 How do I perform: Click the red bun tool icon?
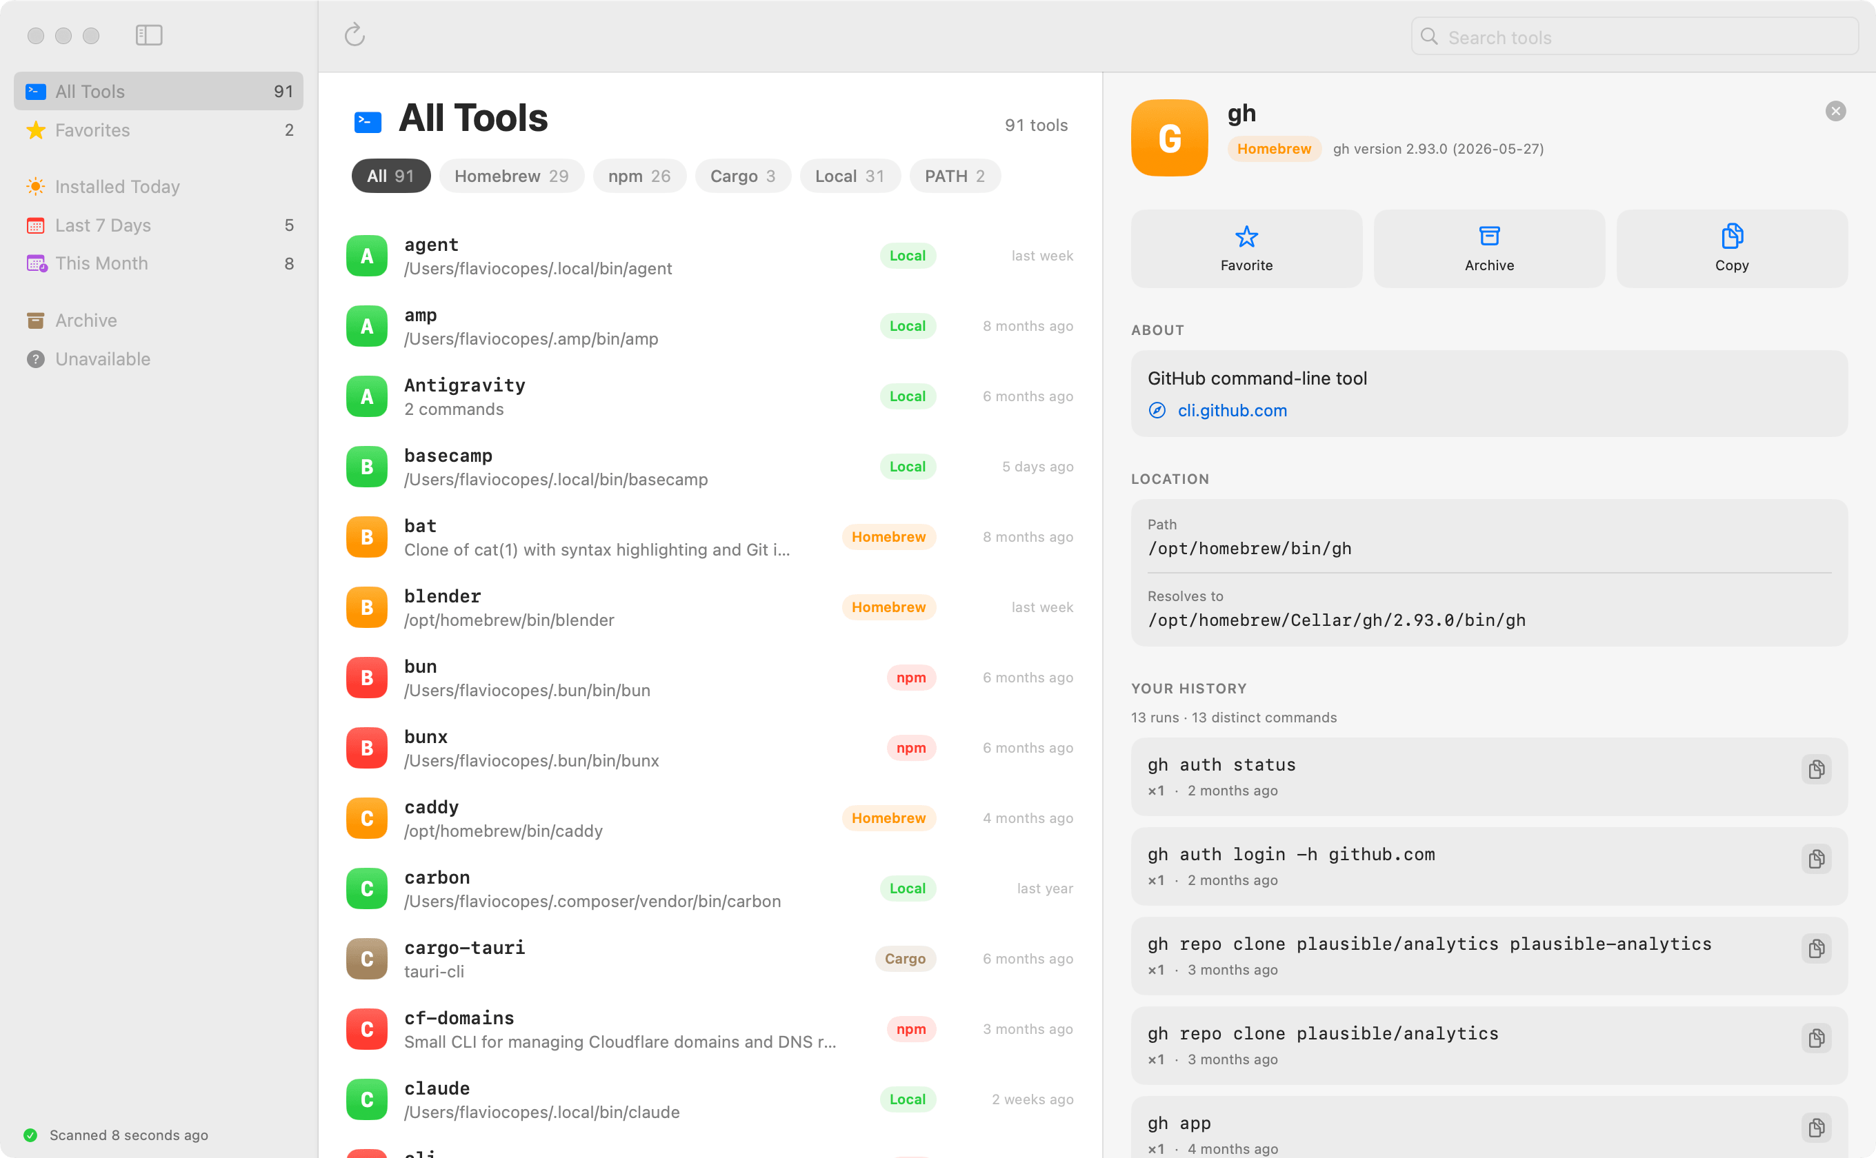[x=367, y=678]
